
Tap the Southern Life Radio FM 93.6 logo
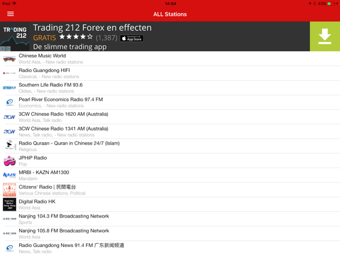9,87
